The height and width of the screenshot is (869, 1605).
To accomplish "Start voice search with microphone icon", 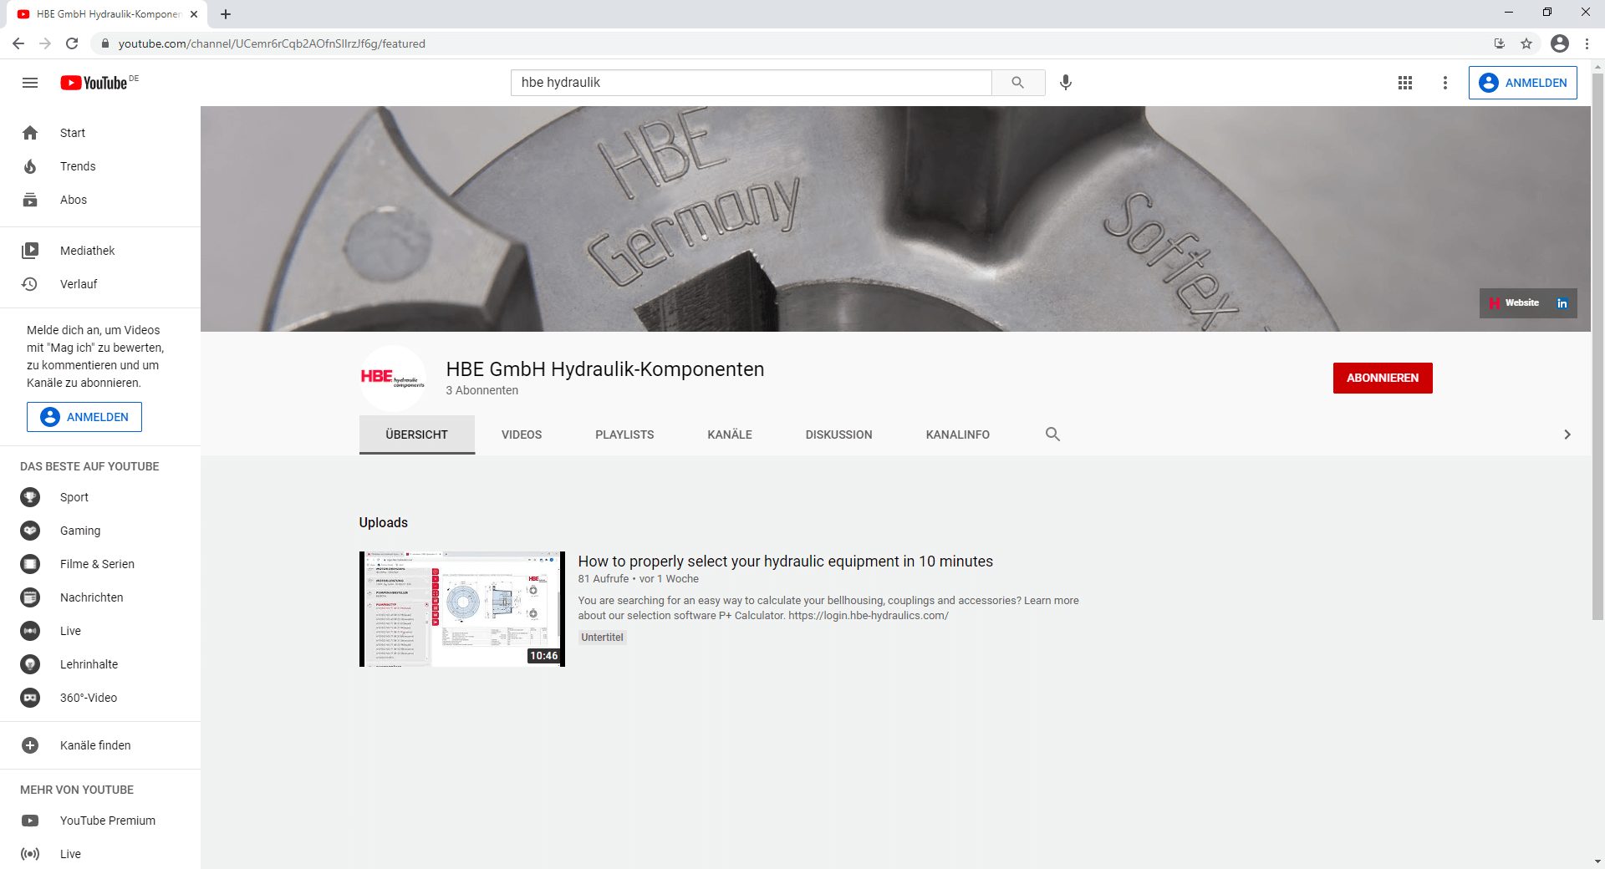I will point(1066,83).
